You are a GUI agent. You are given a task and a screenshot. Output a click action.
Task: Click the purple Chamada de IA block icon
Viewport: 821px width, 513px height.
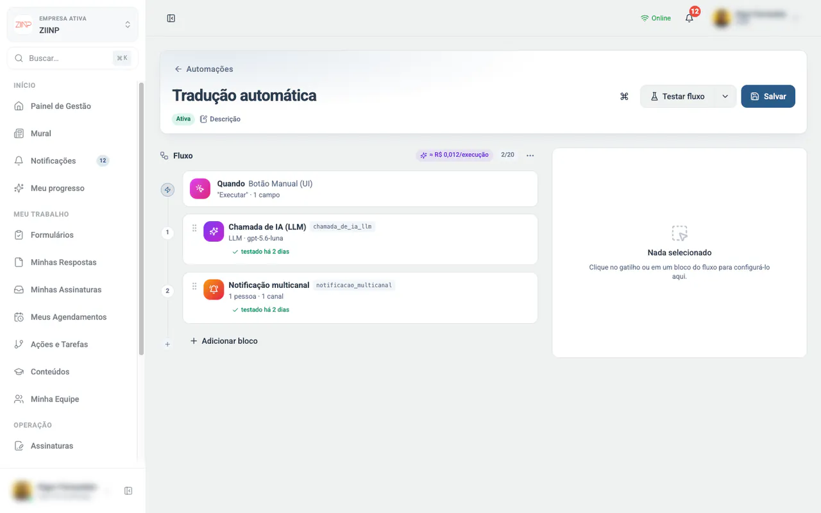[214, 231]
